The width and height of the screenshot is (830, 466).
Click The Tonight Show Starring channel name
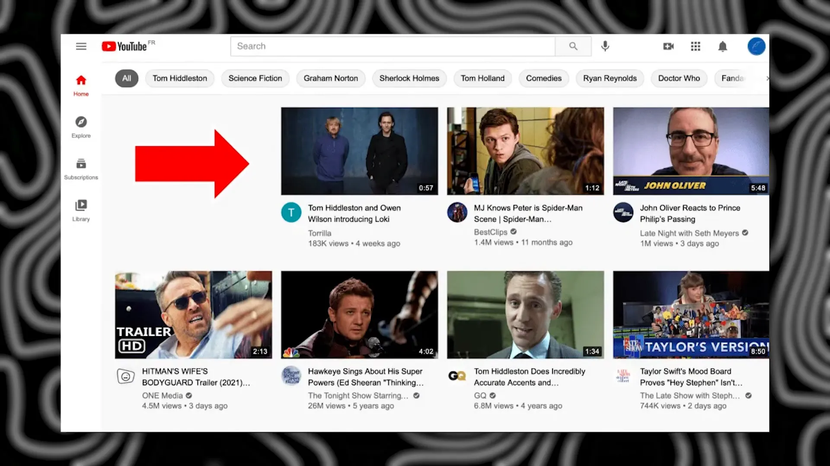[358, 395]
